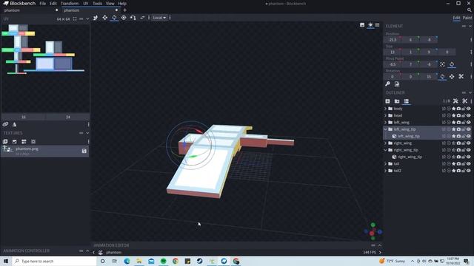Select the Rotate tool in the toolbar
Image resolution: width=474 pixels, height=266 pixels.
tap(114, 18)
